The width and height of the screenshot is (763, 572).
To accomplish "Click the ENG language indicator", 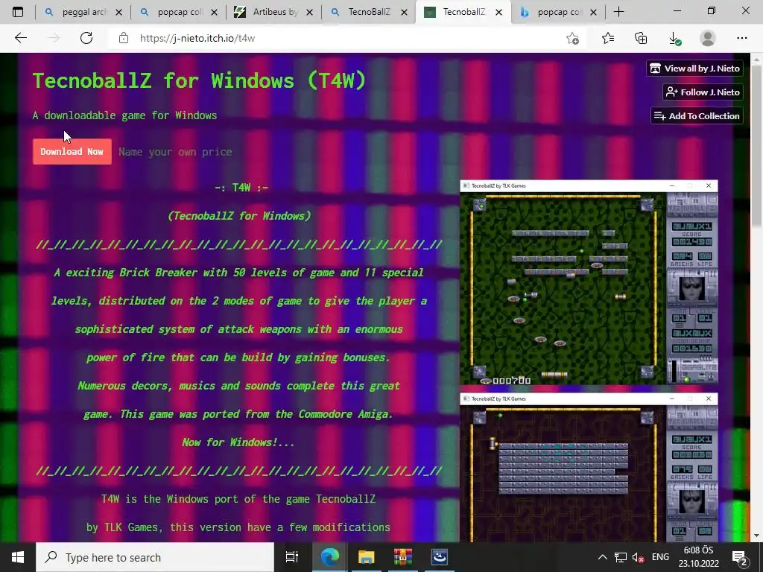I will click(x=660, y=557).
